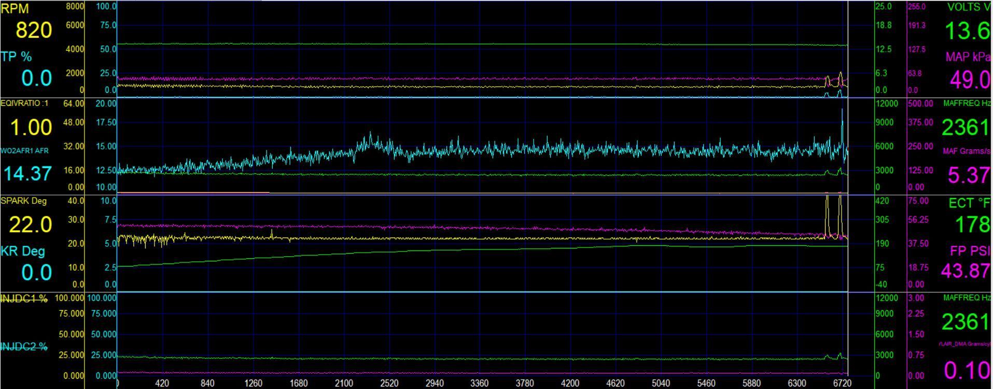
Task: Select the SPARK Deg channel label
Action: coord(24,201)
